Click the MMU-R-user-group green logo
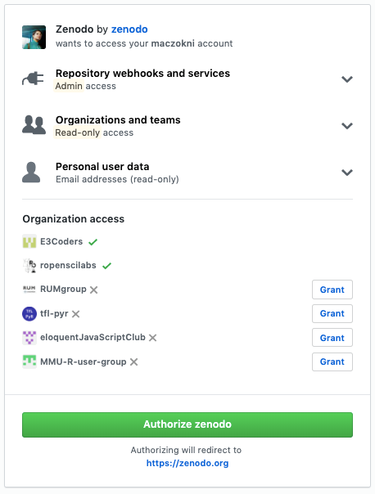The image size is (375, 494). [x=29, y=362]
